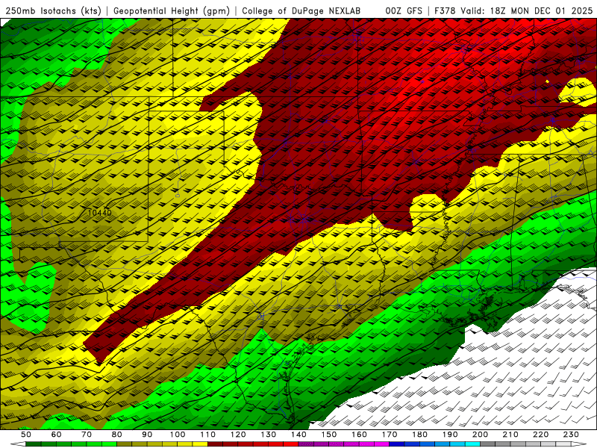Click the 90 label on the color bar
This screenshot has height=448, width=597.
click(147, 435)
